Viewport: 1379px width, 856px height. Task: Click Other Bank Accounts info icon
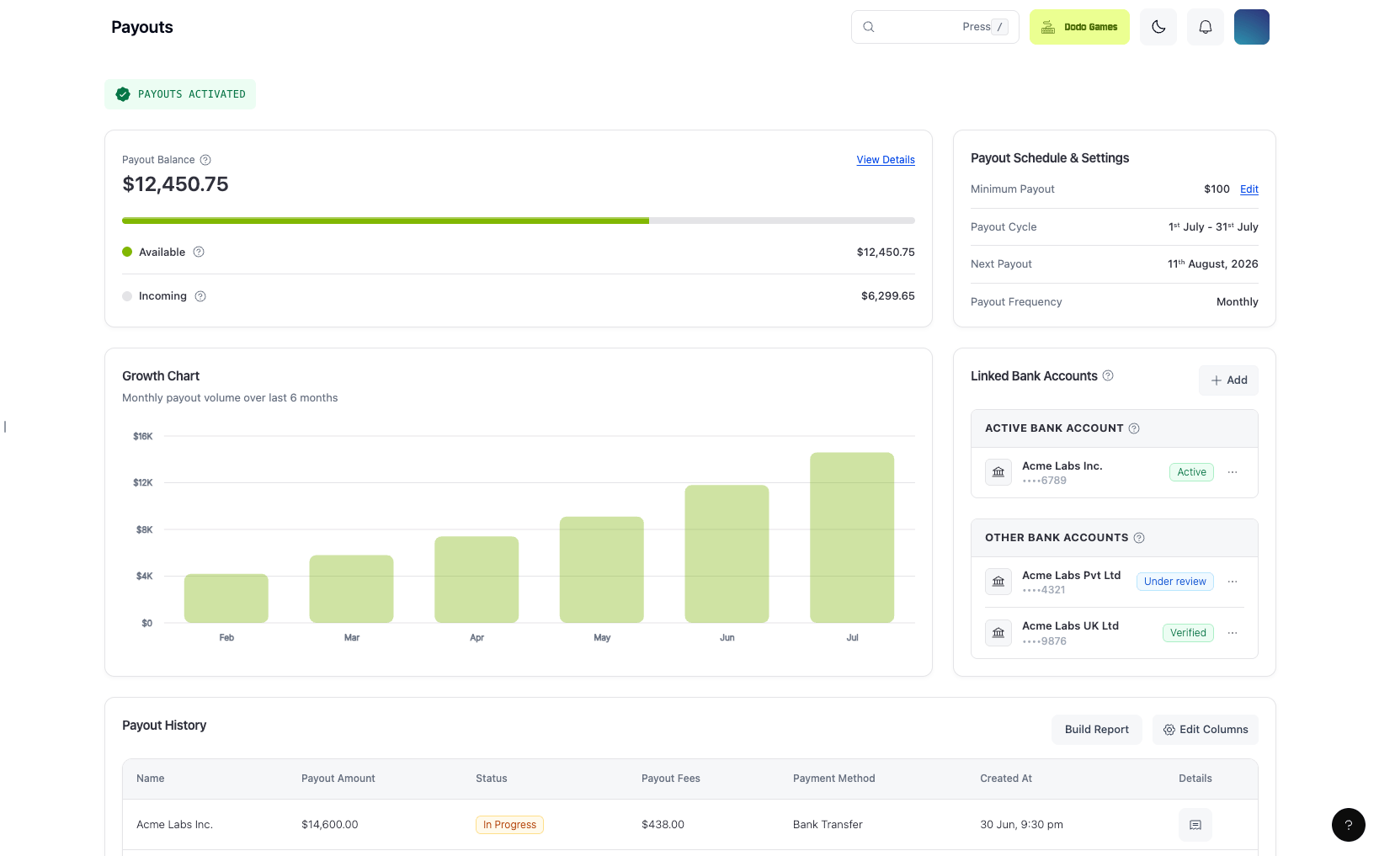click(1139, 538)
